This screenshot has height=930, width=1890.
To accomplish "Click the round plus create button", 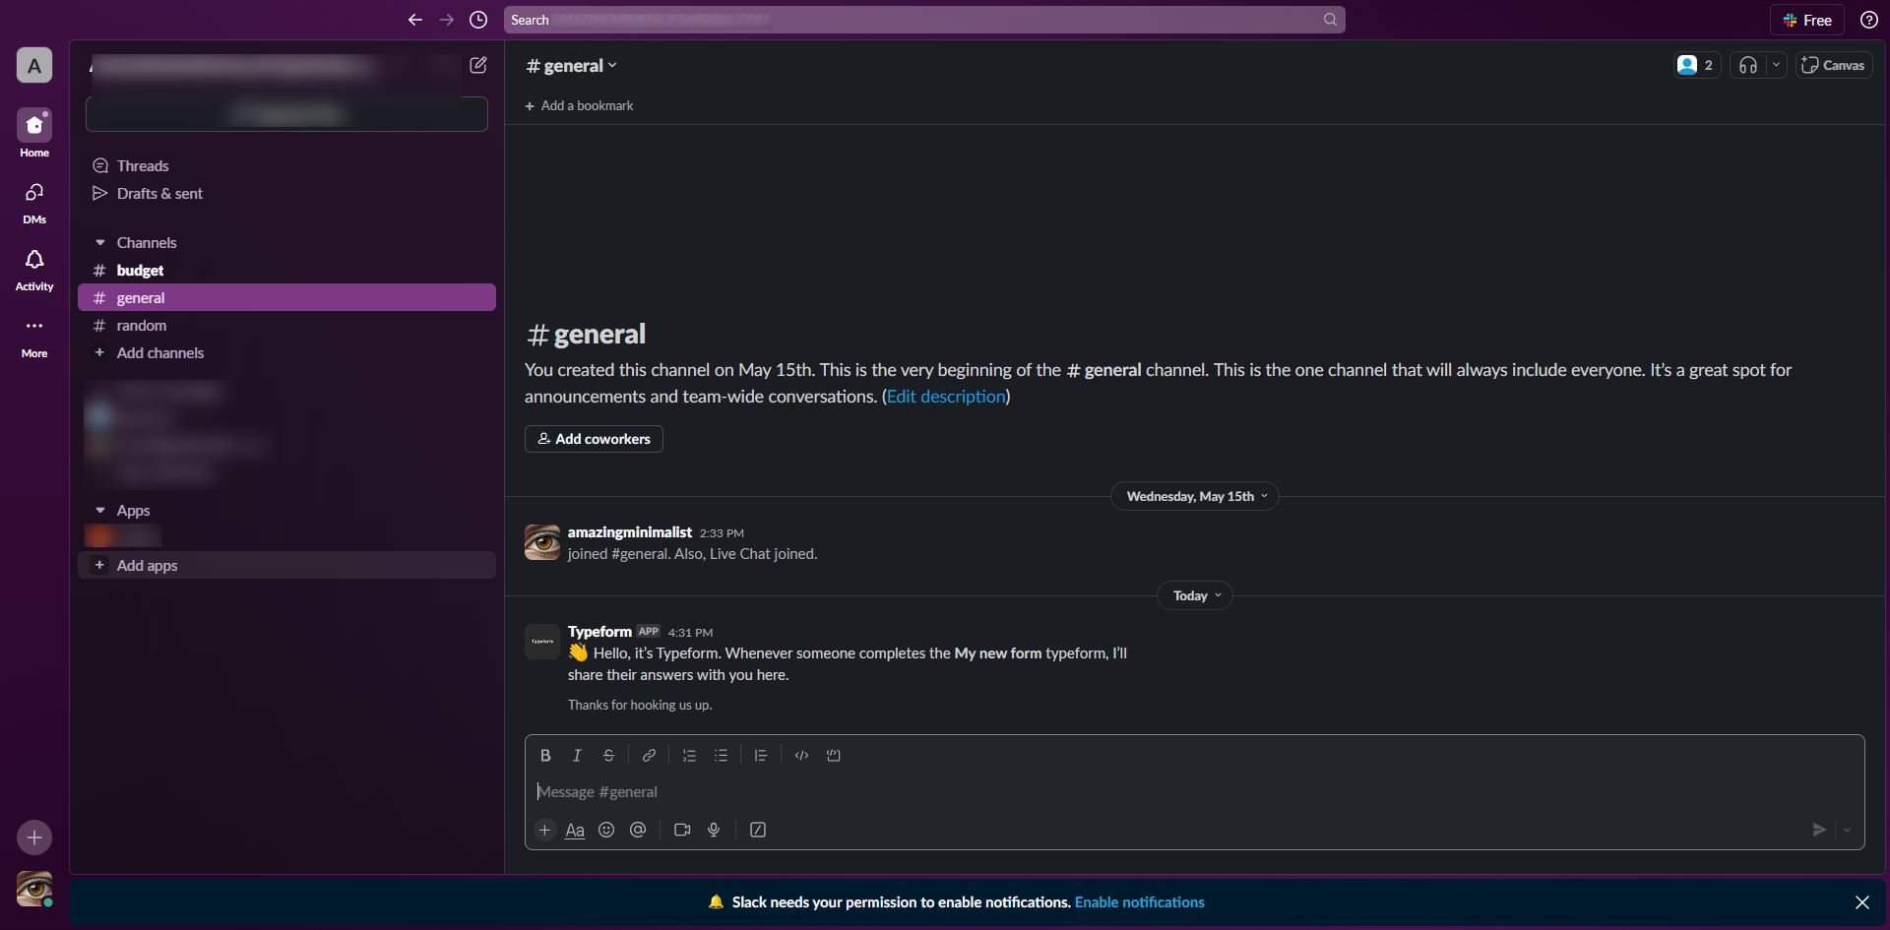I will click(x=34, y=837).
